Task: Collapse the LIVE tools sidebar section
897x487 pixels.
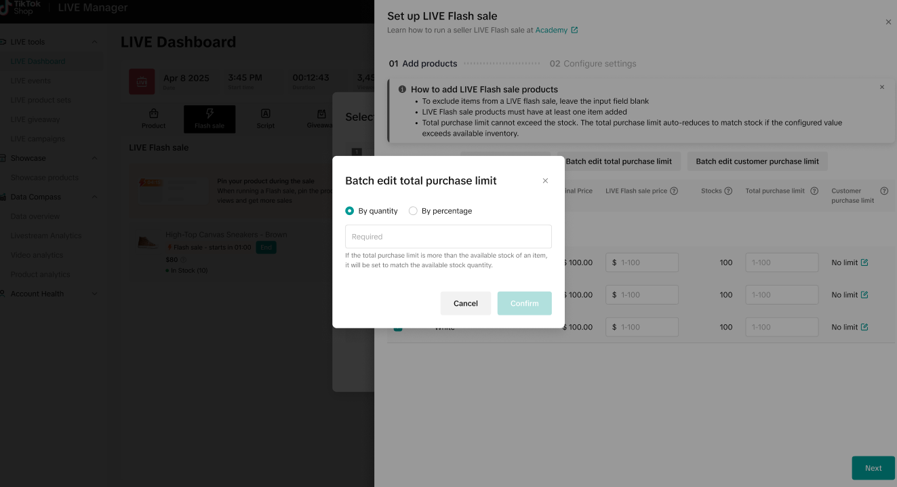Action: tap(94, 42)
